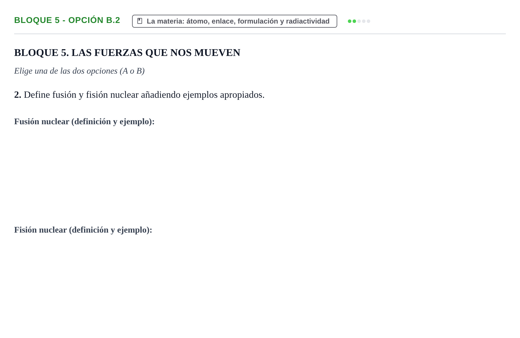Open the 'La materia: átomo, enlace, formulación y radiactividad' tag

click(x=234, y=21)
